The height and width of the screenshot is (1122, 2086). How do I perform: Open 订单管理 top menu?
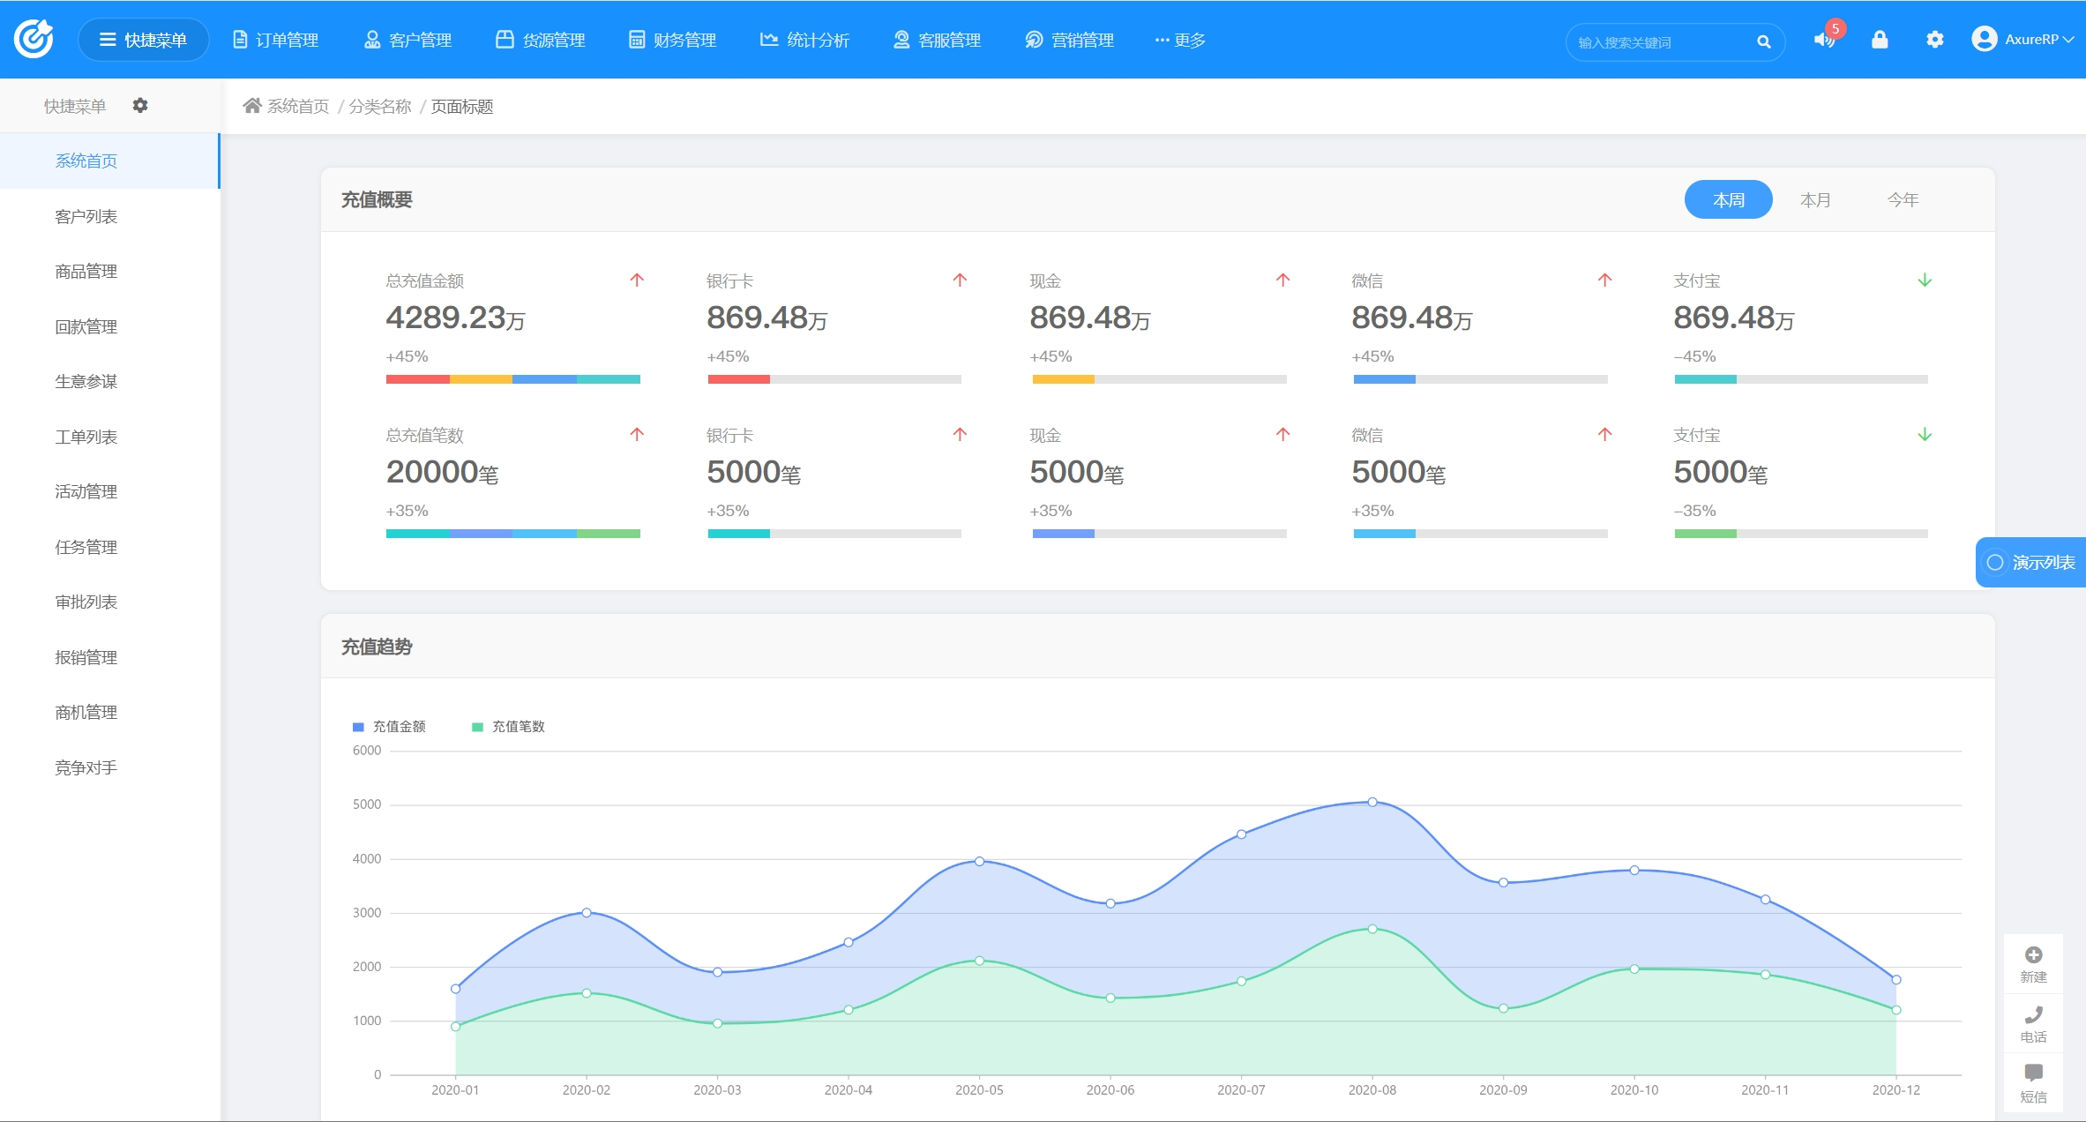275,40
